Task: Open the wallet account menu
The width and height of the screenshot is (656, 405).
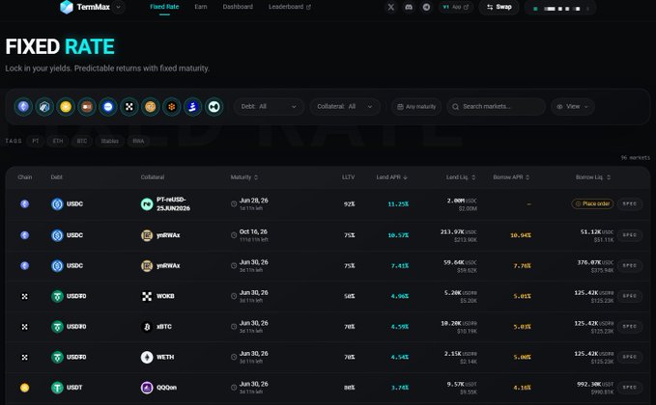Action: [560, 8]
